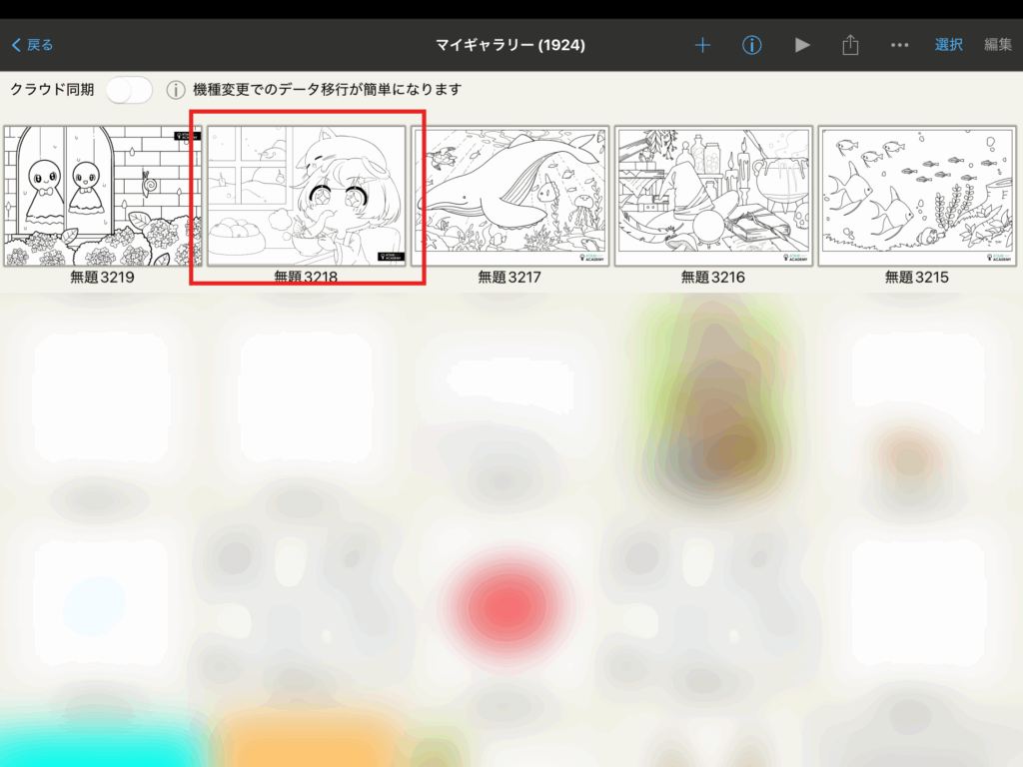Go back using the 戻る button
The height and width of the screenshot is (767, 1023).
[x=33, y=45]
